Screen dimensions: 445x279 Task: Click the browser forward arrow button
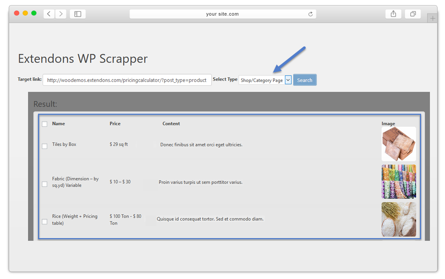click(x=60, y=14)
